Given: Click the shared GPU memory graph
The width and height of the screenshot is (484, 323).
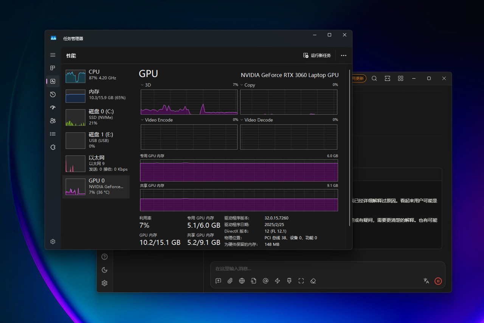Looking at the screenshot, I should tap(239, 200).
